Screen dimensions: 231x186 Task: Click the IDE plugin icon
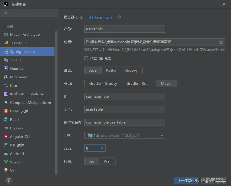tap(6, 145)
